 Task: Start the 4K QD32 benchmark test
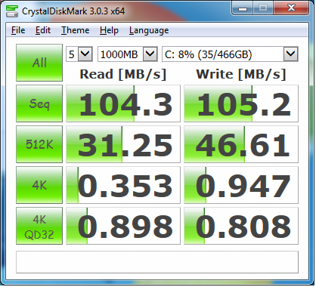[x=39, y=226]
